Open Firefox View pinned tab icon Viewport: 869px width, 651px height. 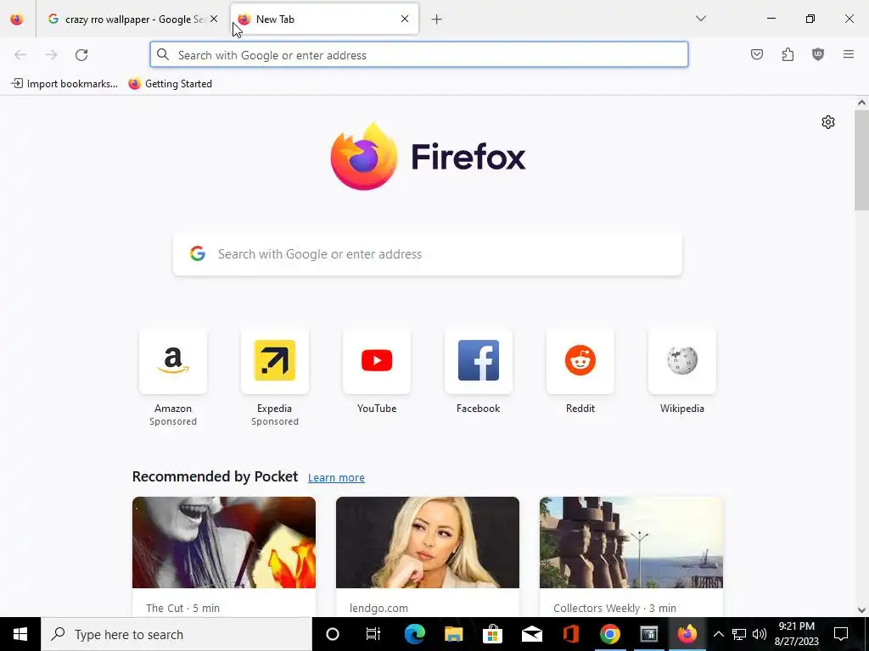(x=17, y=19)
